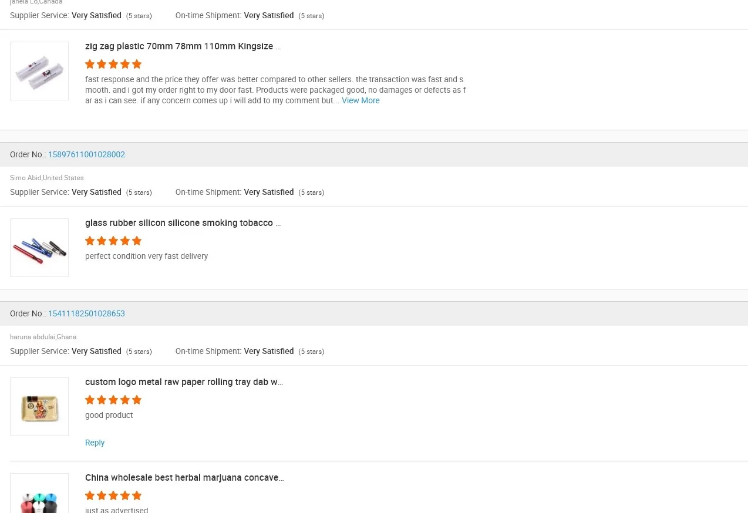
Task: Click reviewer name Simo Abid, United States
Action: pos(47,178)
